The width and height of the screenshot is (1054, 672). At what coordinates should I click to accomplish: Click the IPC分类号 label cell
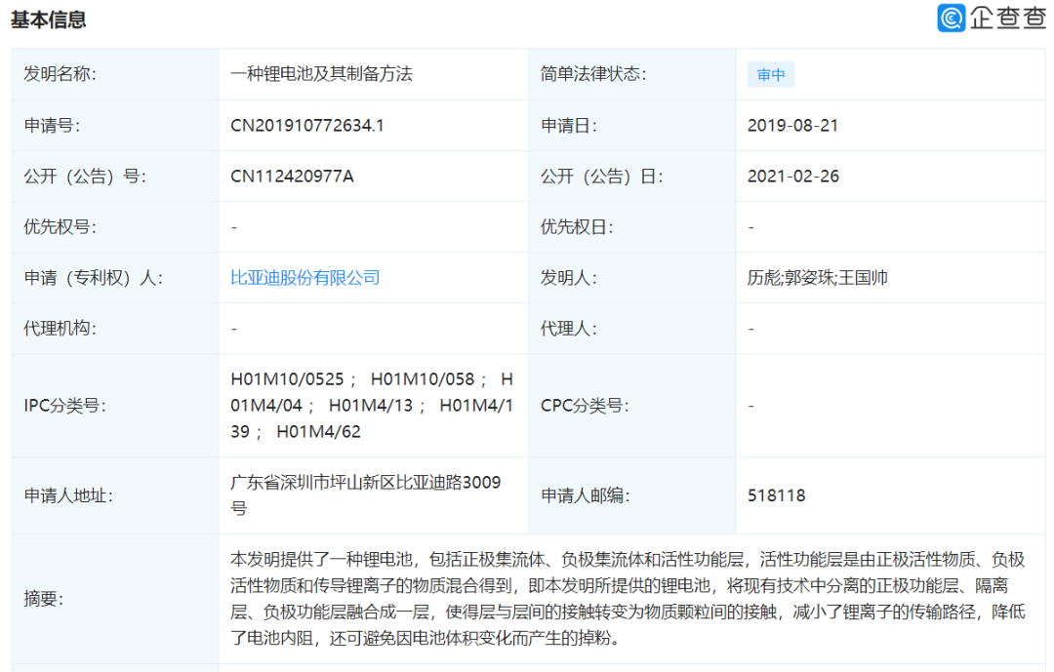tap(115, 406)
